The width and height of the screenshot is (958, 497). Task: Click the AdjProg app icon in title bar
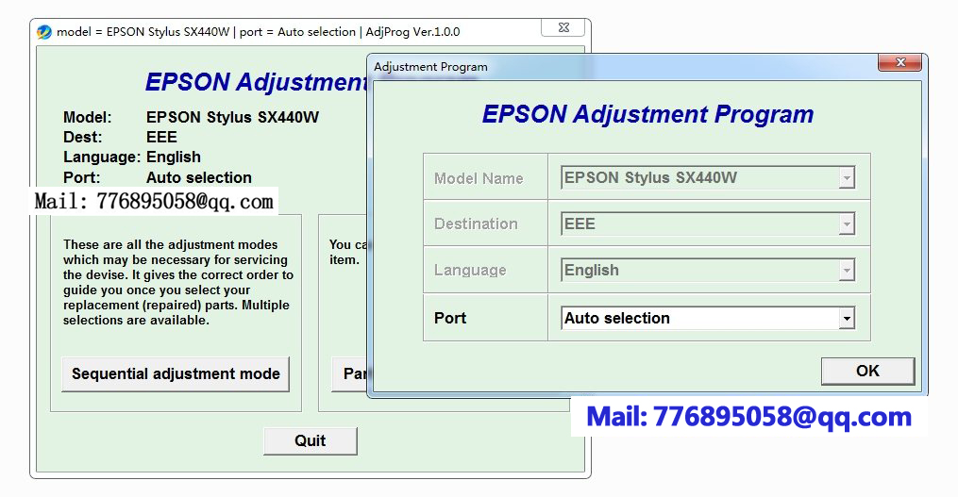pos(44,32)
